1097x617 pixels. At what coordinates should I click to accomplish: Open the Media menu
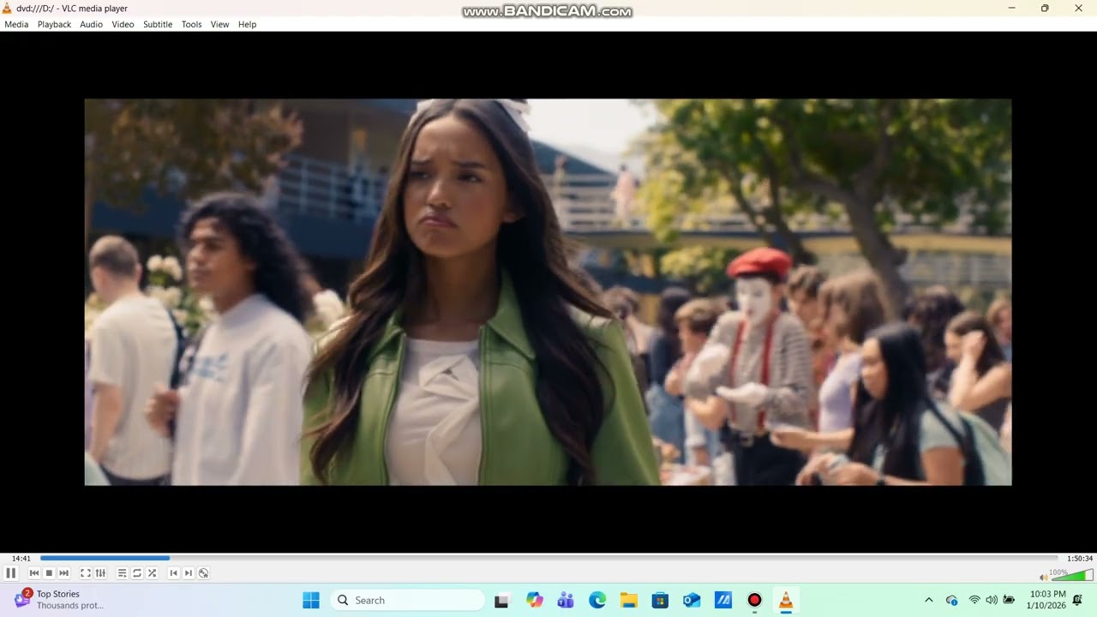[x=16, y=24]
